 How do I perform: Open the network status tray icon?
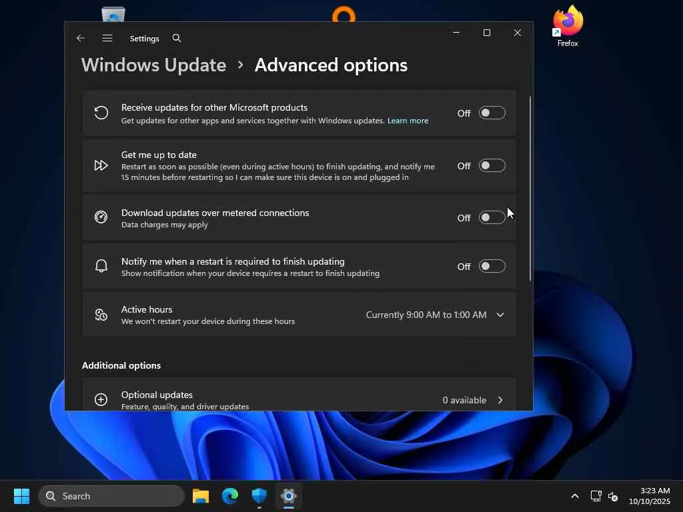(596, 496)
